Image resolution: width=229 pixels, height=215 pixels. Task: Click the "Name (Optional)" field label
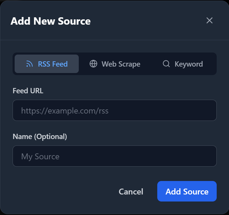(40, 137)
